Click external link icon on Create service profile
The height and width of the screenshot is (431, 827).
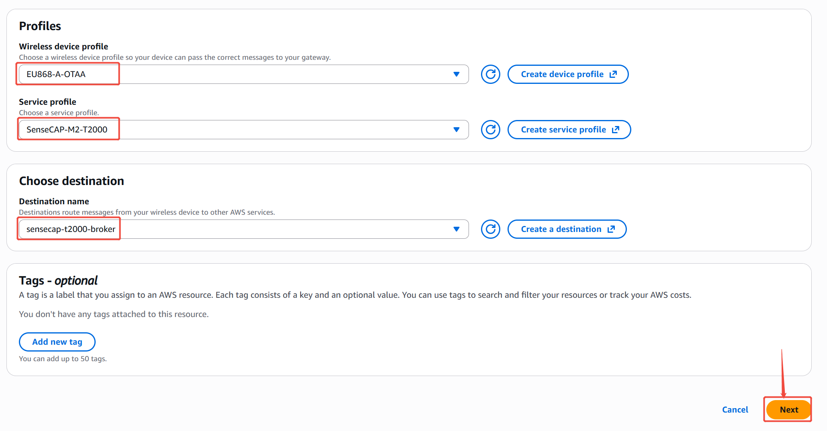coord(616,130)
